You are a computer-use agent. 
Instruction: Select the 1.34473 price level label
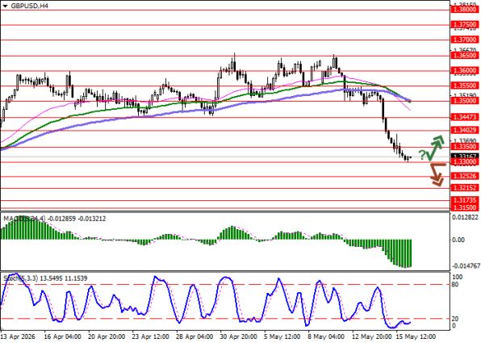(465, 117)
